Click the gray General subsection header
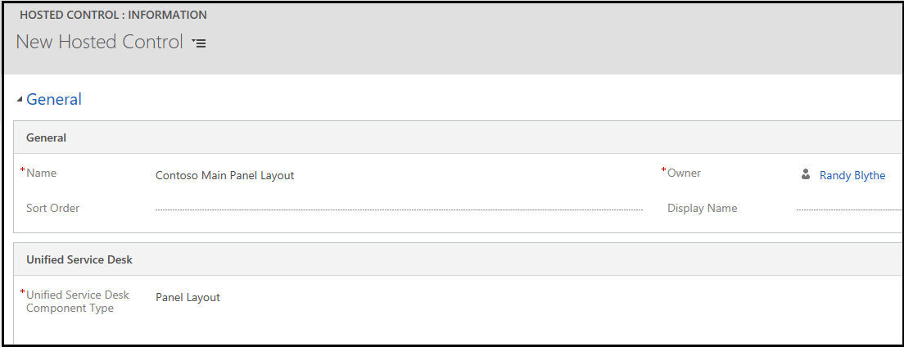904x347 pixels. coord(459,137)
